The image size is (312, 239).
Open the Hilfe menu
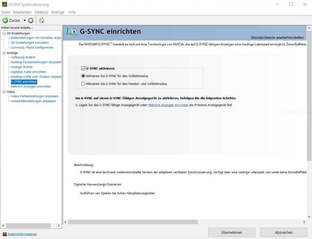72,12
